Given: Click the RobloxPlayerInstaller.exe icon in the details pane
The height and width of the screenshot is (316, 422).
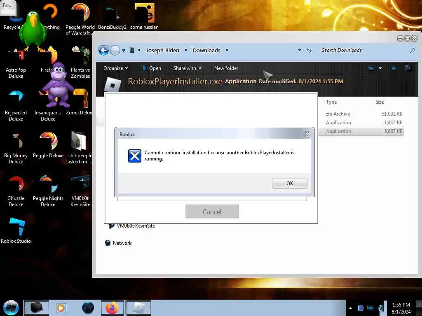Looking at the screenshot, I should (x=113, y=85).
